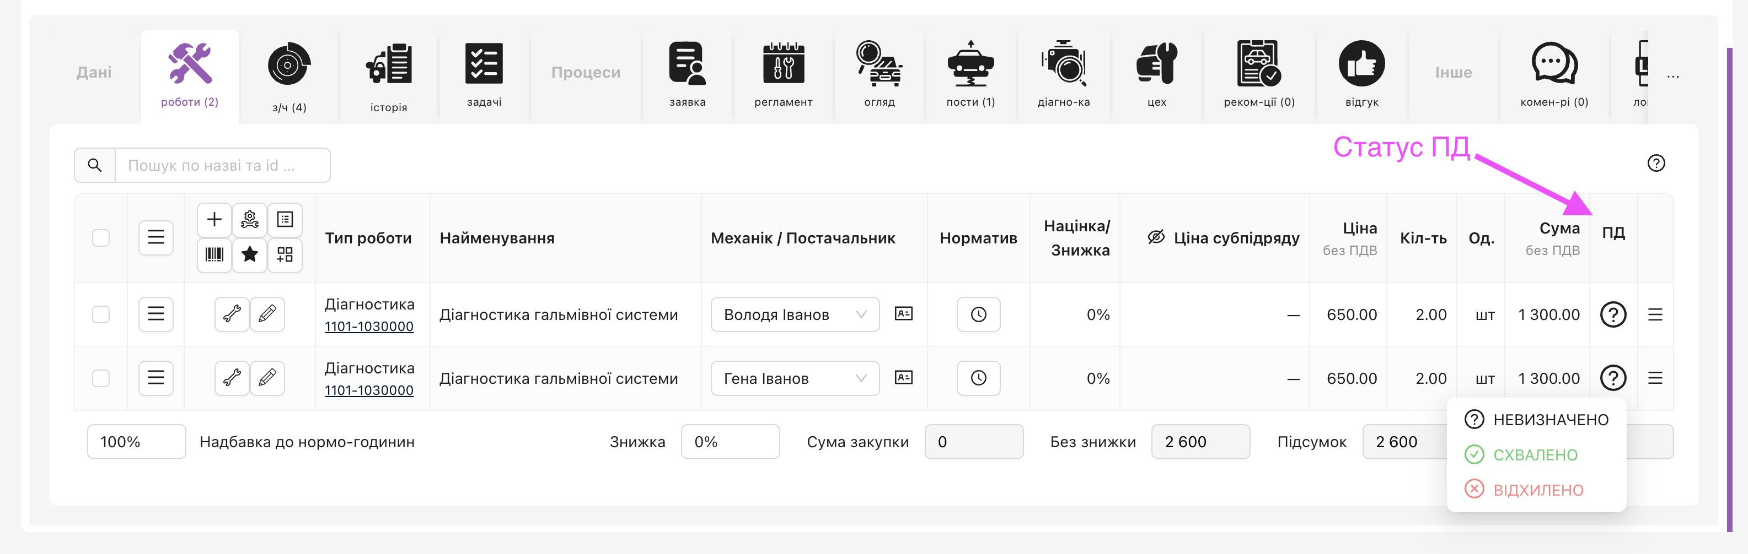Click the search field Пошук по назві та id
1748x554 pixels.
pyautogui.click(x=222, y=165)
